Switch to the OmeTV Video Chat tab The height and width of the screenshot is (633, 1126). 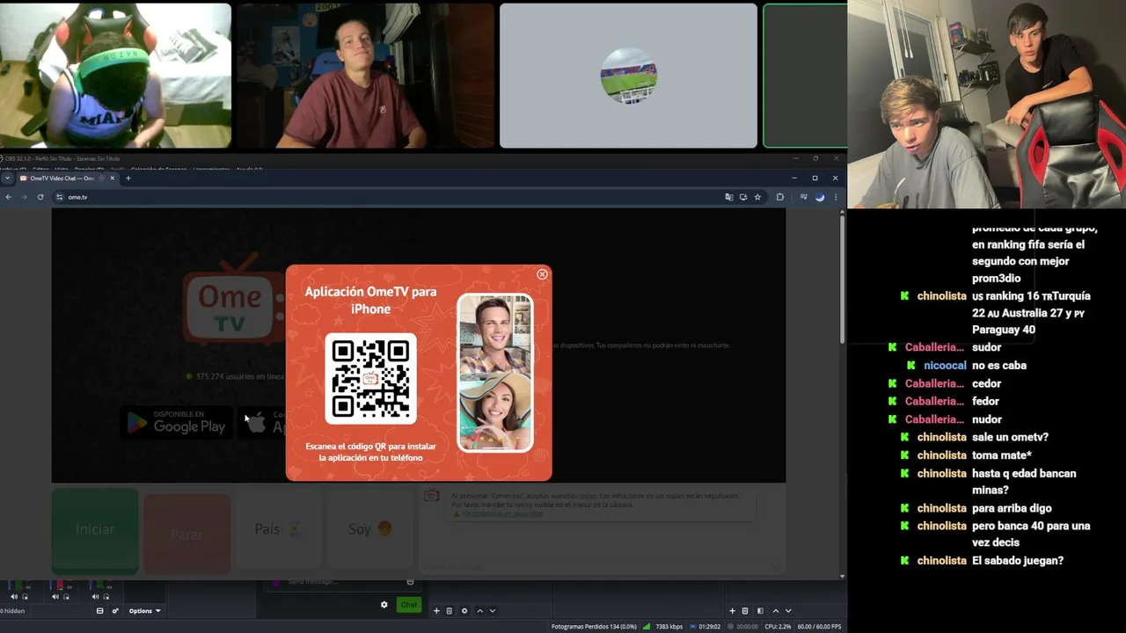point(62,178)
